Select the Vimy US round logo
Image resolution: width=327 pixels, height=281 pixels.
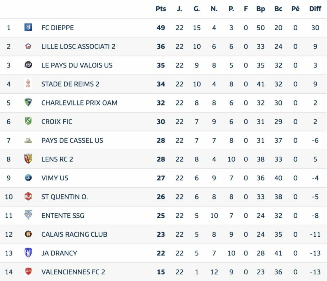tap(28, 178)
